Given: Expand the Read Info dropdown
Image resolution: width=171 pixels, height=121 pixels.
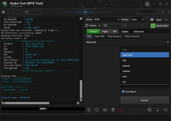Looking at the screenshot, I should 127,42.
